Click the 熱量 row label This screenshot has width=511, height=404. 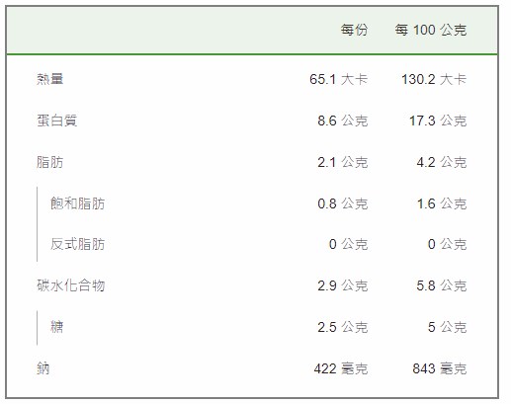pos(49,79)
